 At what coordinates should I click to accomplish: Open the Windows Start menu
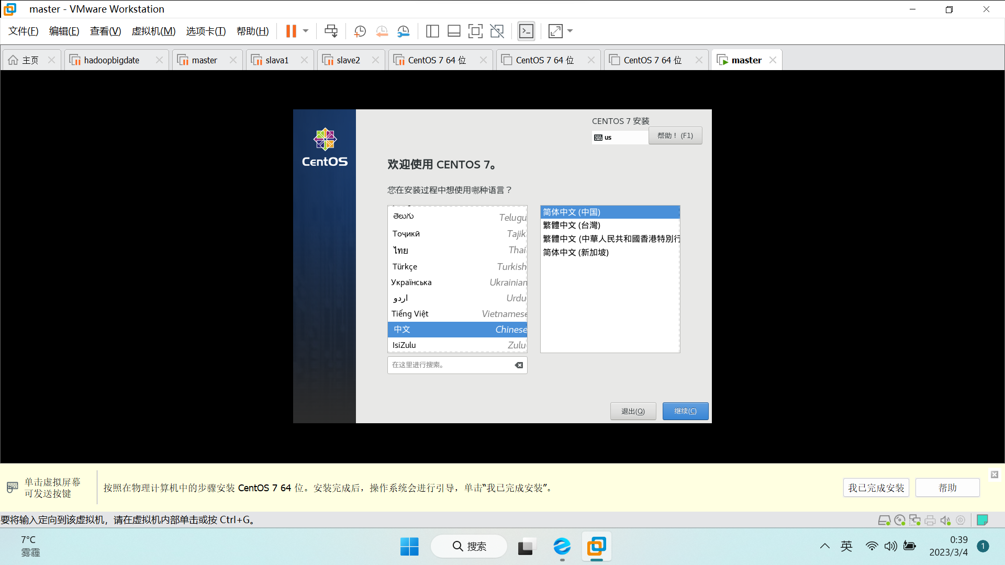[409, 547]
